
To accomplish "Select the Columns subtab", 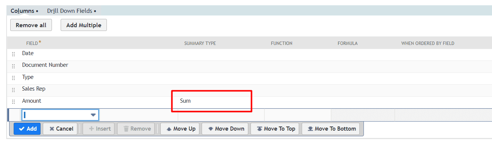I will 24,11.
